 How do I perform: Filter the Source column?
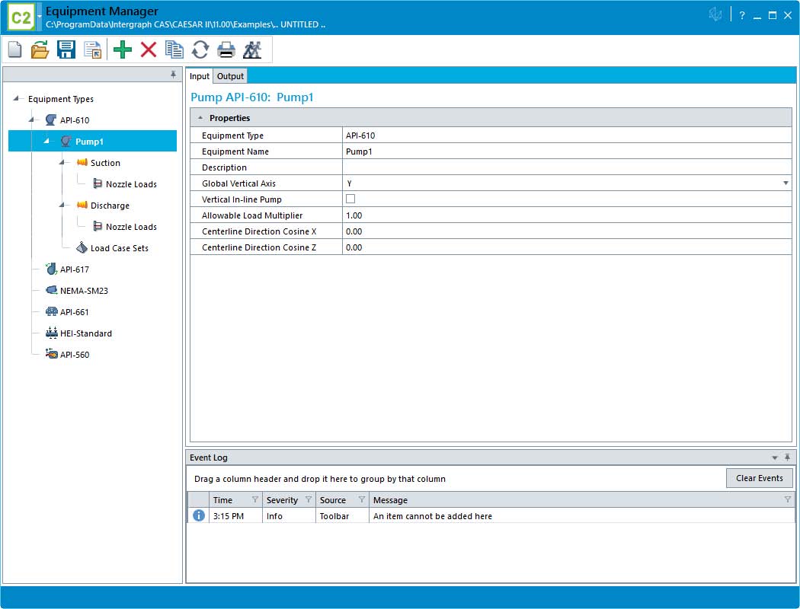(x=361, y=499)
